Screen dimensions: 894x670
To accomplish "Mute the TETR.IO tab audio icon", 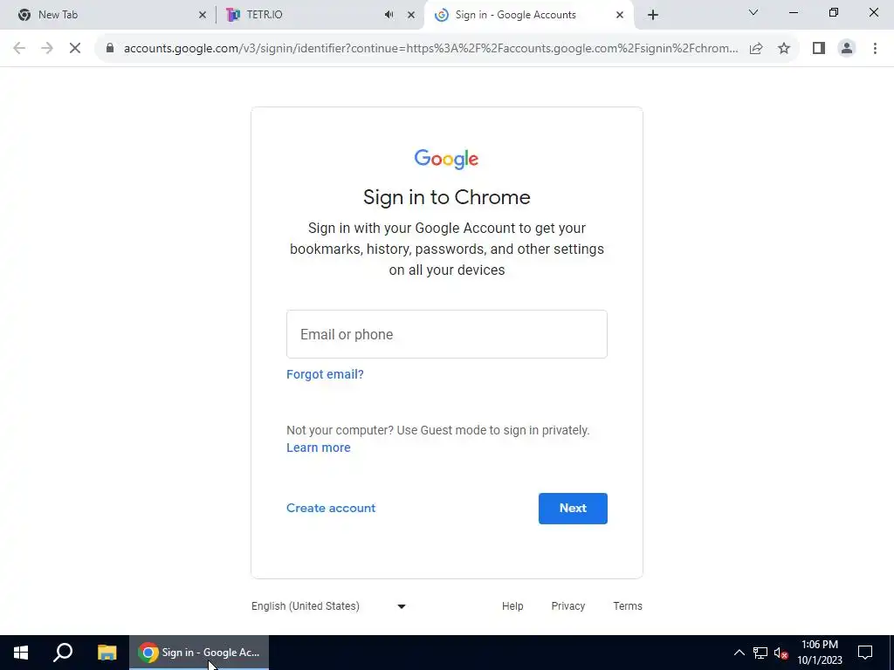I will click(389, 15).
